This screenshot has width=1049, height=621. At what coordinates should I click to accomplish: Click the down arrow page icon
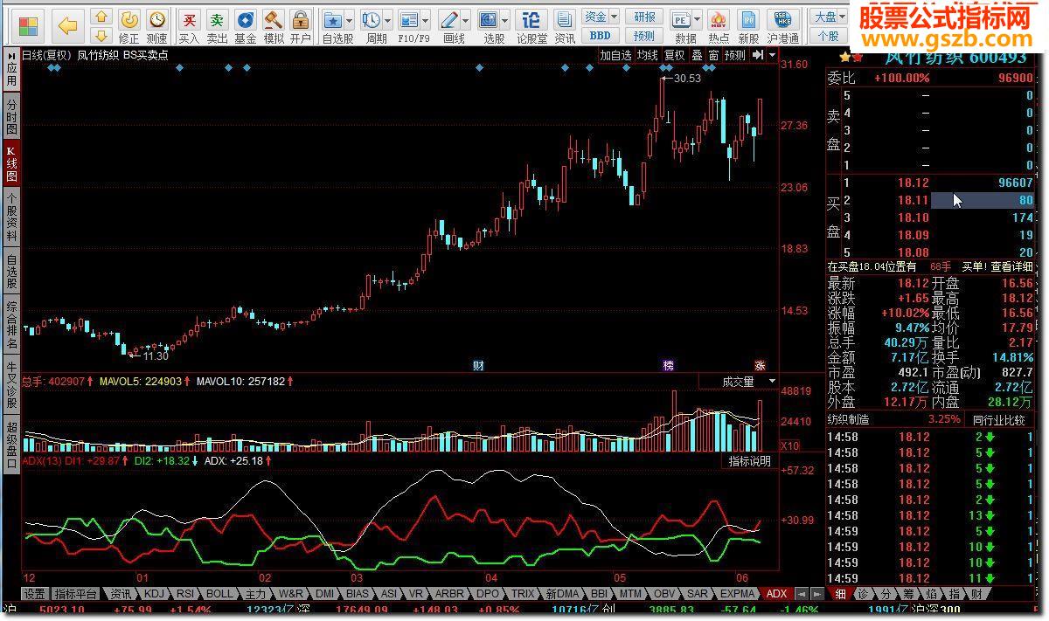(x=101, y=36)
